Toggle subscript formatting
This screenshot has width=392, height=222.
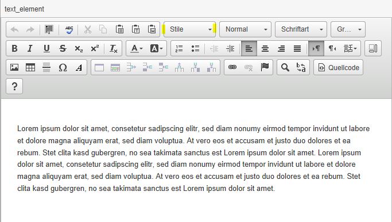pyautogui.click(x=79, y=48)
